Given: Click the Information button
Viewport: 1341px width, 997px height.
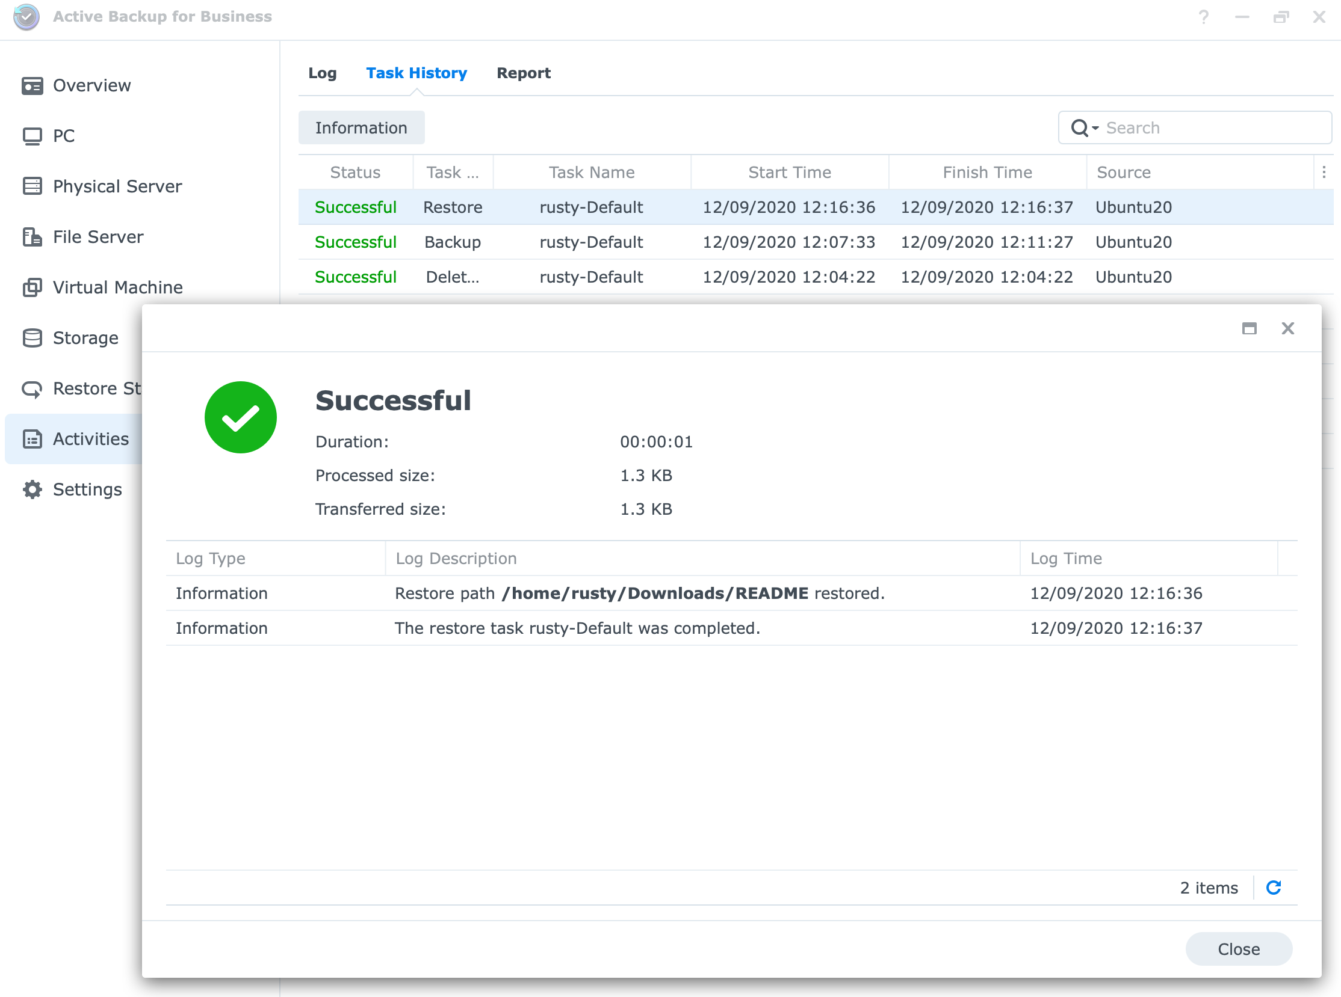Looking at the screenshot, I should pyautogui.click(x=361, y=128).
